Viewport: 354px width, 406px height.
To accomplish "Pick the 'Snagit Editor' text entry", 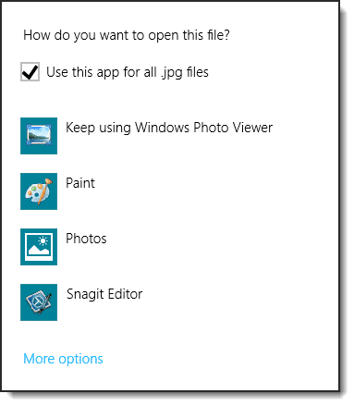I will click(104, 294).
